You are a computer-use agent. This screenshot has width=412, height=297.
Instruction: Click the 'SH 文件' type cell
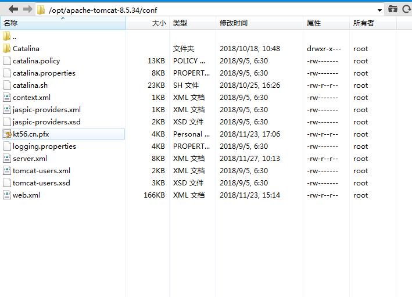point(186,85)
